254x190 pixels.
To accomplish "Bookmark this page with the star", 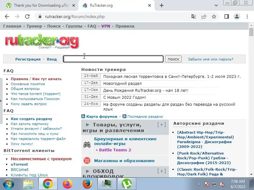I will (x=214, y=16).
